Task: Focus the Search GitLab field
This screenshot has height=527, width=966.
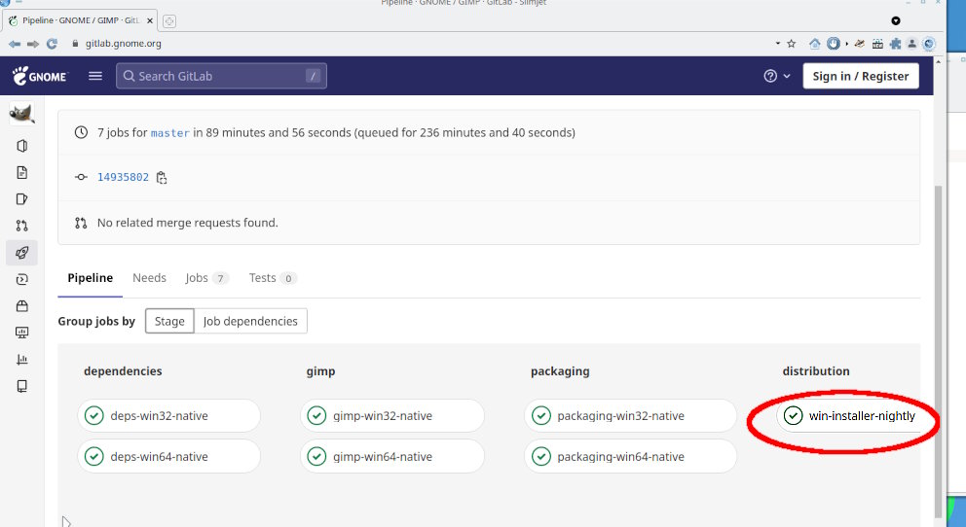Action: (x=221, y=76)
